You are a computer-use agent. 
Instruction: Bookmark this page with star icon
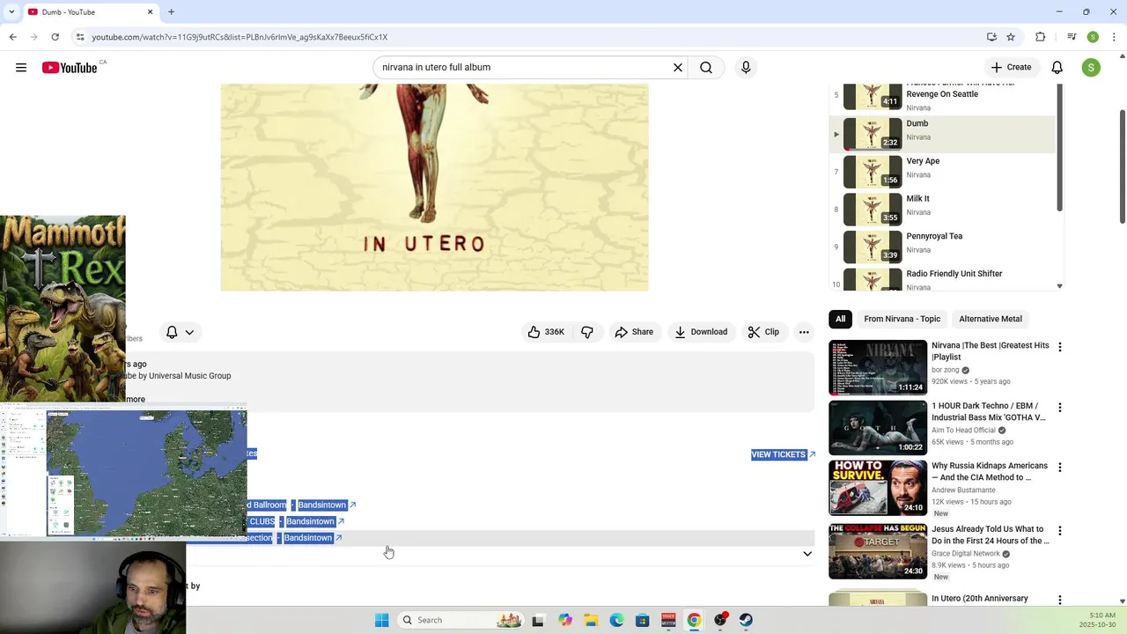1011,37
